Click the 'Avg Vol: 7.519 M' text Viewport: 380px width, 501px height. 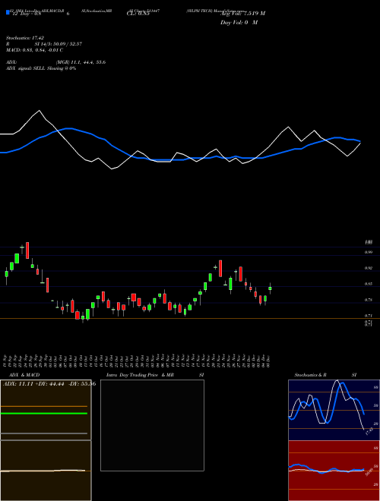[242, 14]
